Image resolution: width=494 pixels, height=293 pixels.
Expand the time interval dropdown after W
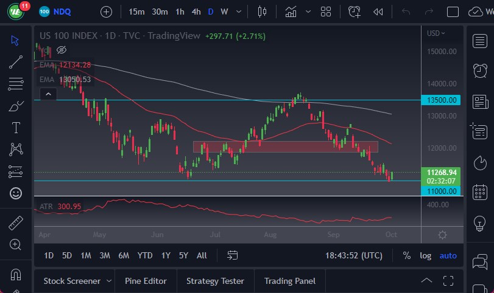tap(239, 12)
